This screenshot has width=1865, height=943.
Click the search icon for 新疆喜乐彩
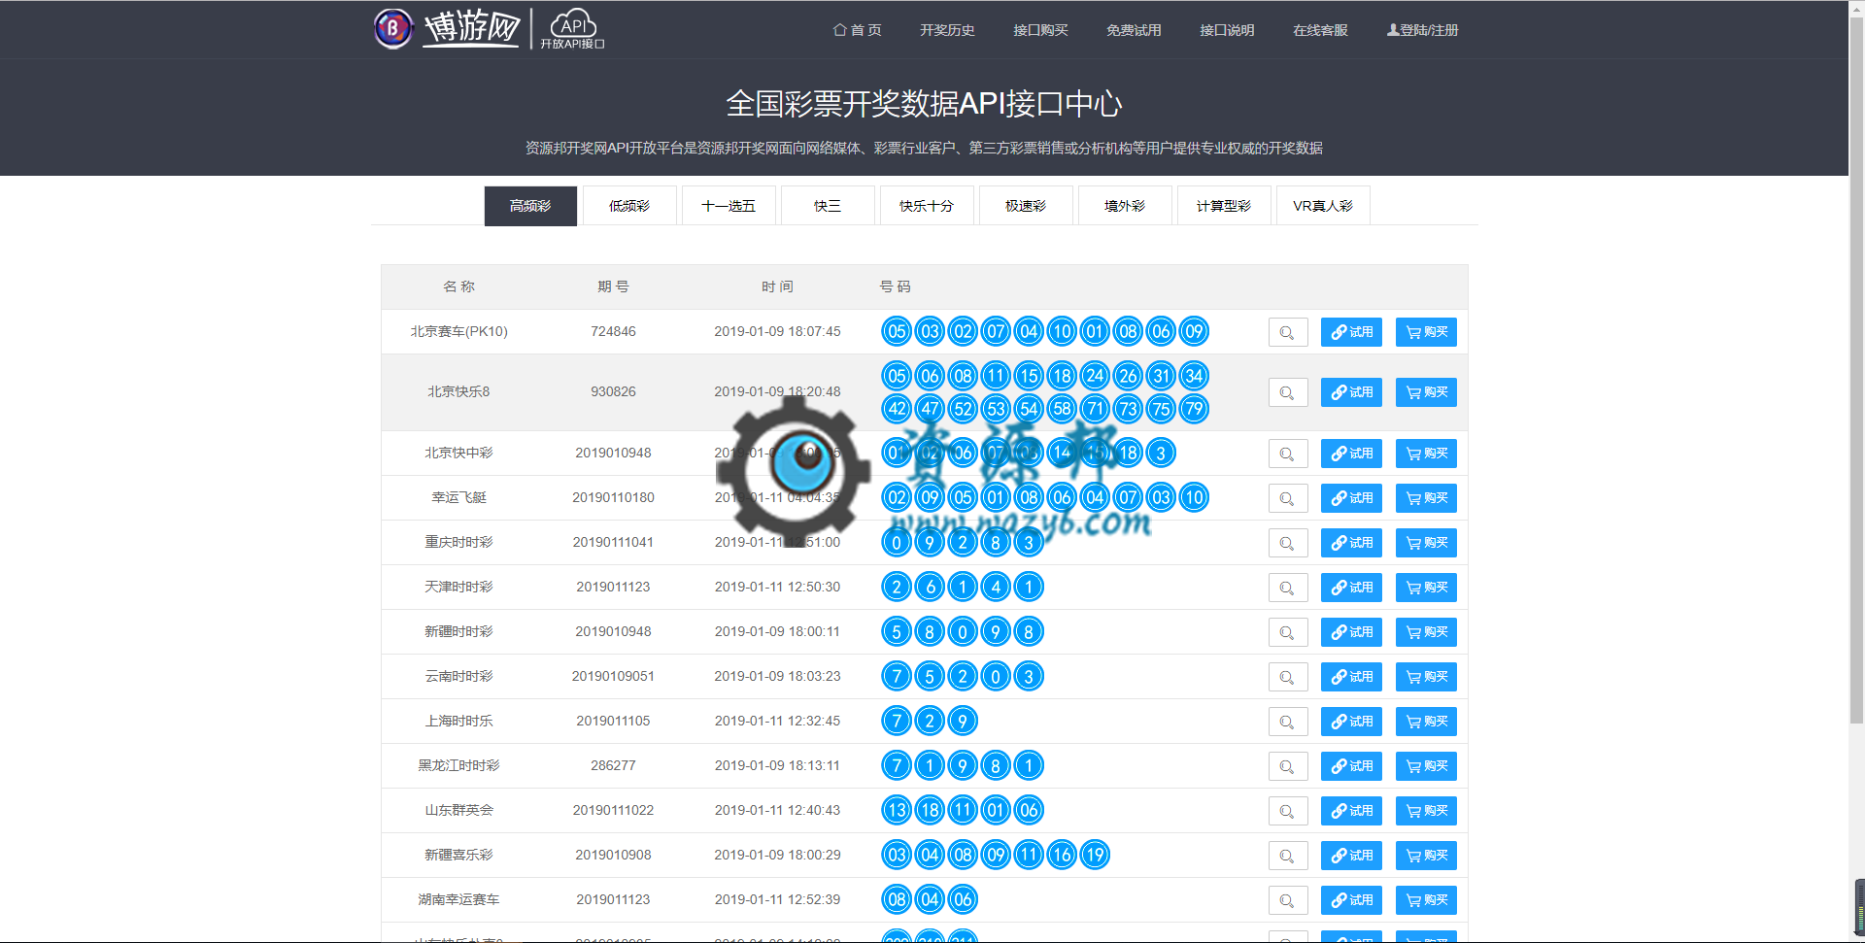point(1287,856)
